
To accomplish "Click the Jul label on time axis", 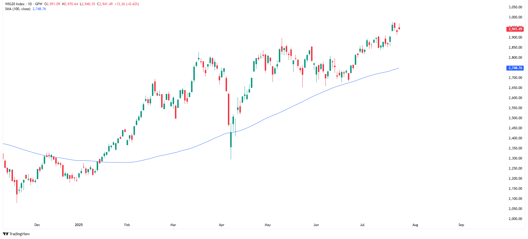I will coord(362,225).
